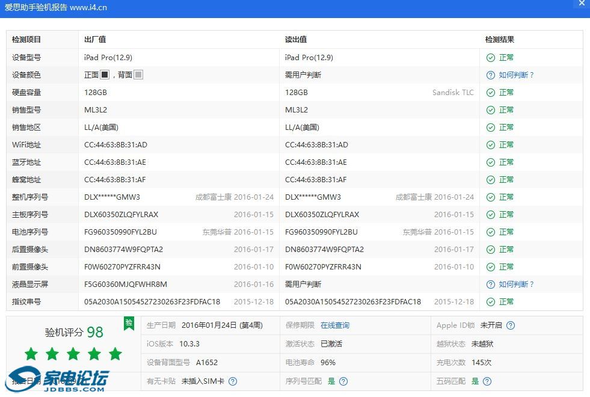Click the green check icon in 蜂窝地址 row
Image resolution: width=590 pixels, height=397 pixels.
click(x=491, y=180)
